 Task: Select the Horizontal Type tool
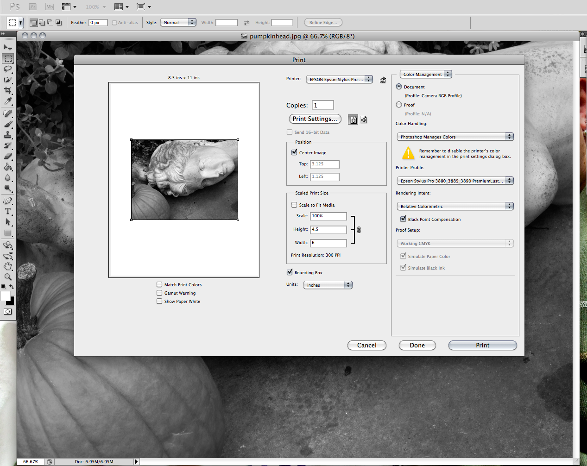tap(8, 211)
